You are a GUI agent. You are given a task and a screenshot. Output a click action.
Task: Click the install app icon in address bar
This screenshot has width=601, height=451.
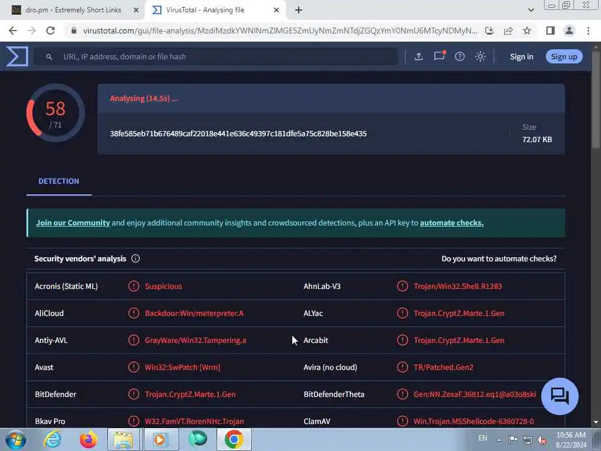pos(489,31)
